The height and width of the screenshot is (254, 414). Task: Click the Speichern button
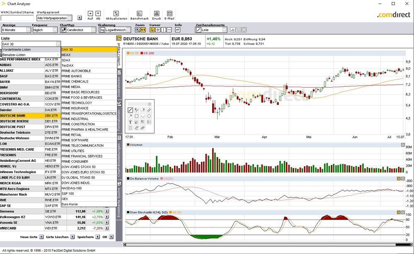pyautogui.click(x=88, y=237)
